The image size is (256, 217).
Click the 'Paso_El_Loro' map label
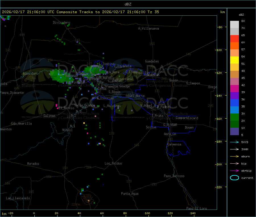pyautogui.click(x=197, y=208)
